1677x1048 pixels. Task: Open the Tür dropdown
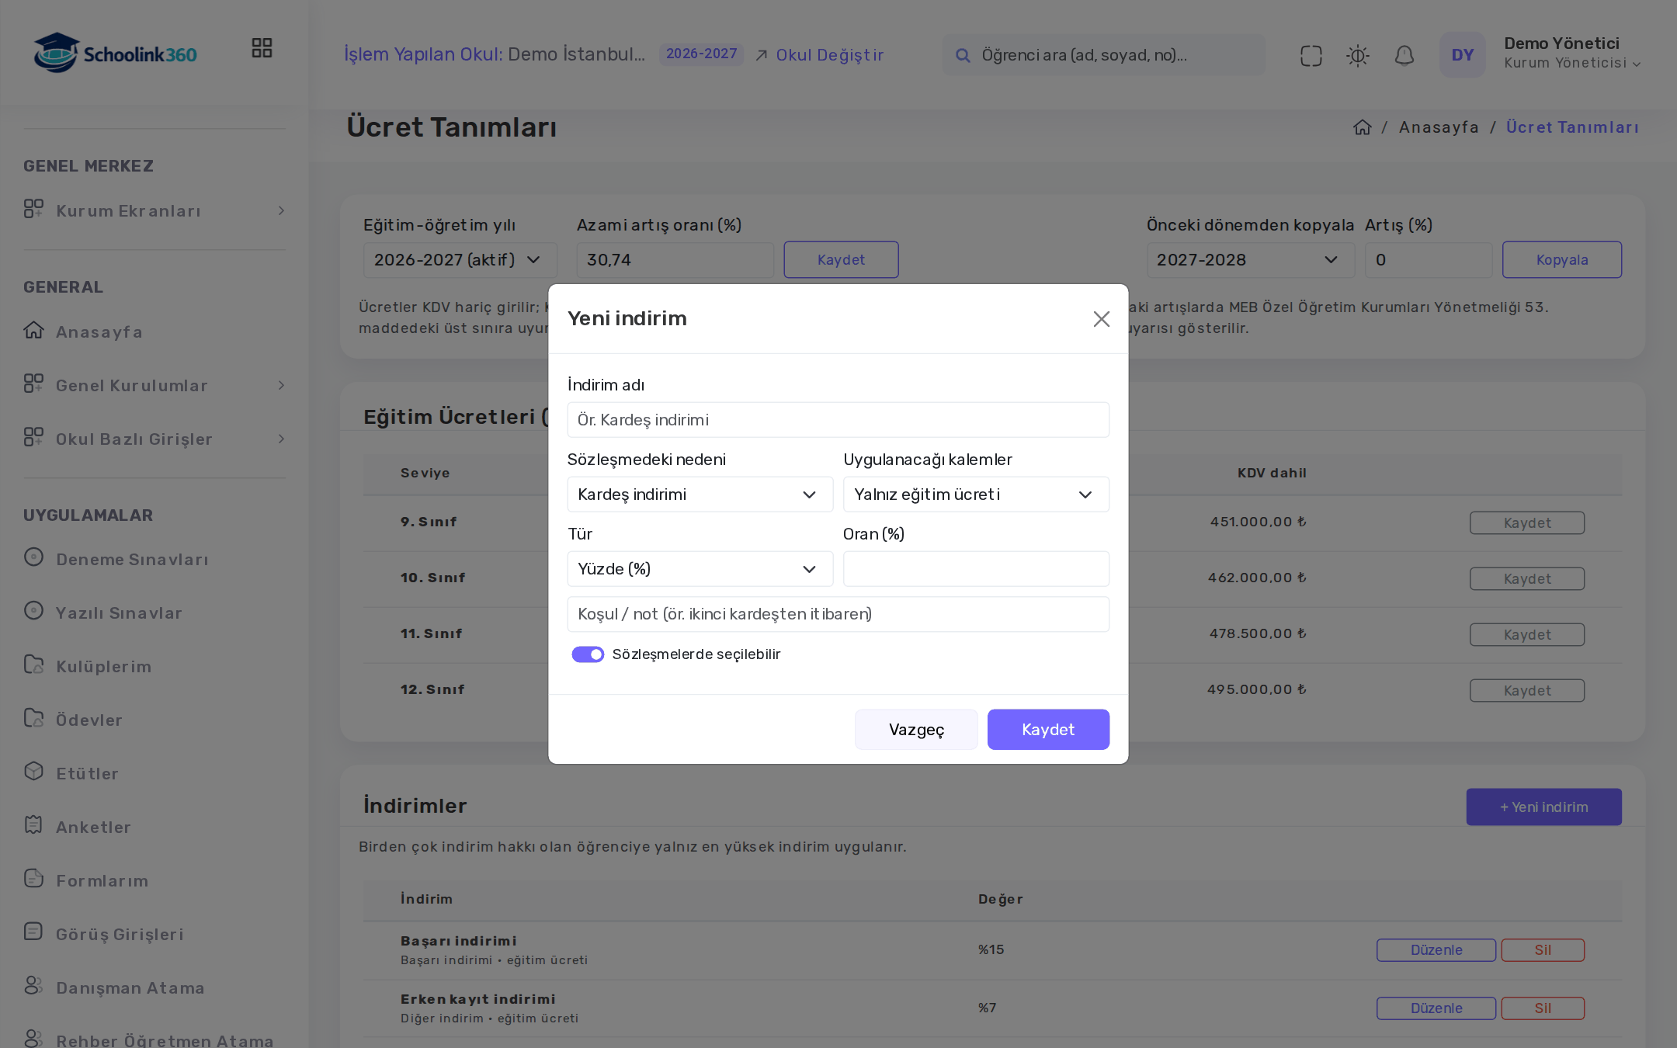[x=700, y=569]
